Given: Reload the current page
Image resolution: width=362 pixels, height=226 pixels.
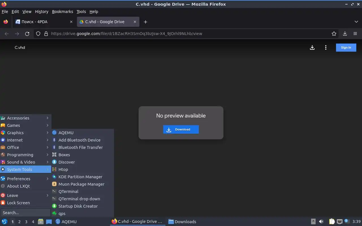Looking at the screenshot, I should (x=27, y=34).
